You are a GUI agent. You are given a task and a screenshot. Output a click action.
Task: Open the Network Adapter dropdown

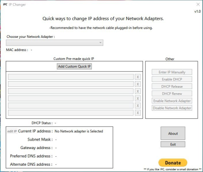tap(55, 43)
